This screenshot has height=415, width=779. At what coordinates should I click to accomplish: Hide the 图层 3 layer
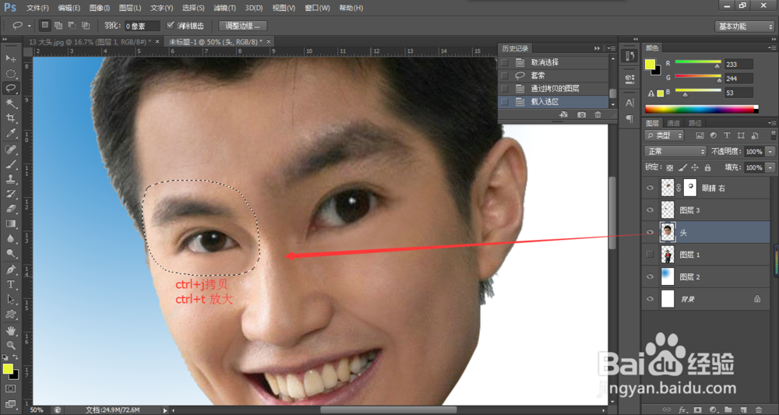pos(650,210)
